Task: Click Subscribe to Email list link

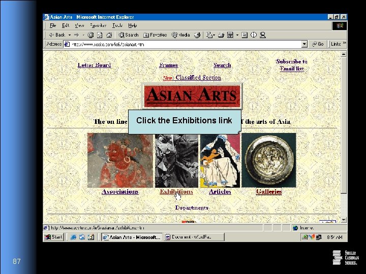Action: (292, 65)
